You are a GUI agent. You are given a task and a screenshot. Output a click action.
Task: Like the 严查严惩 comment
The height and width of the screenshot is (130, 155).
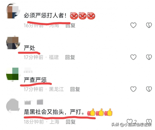coord(133,89)
